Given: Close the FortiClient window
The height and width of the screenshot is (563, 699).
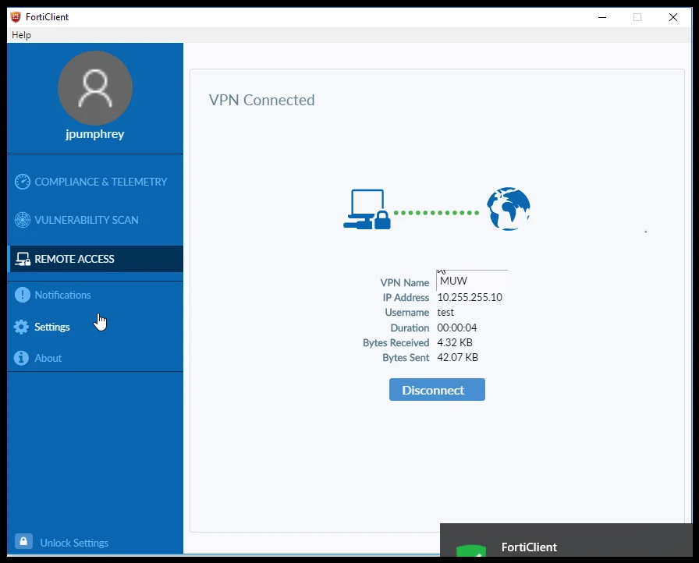Looking at the screenshot, I should point(673,17).
